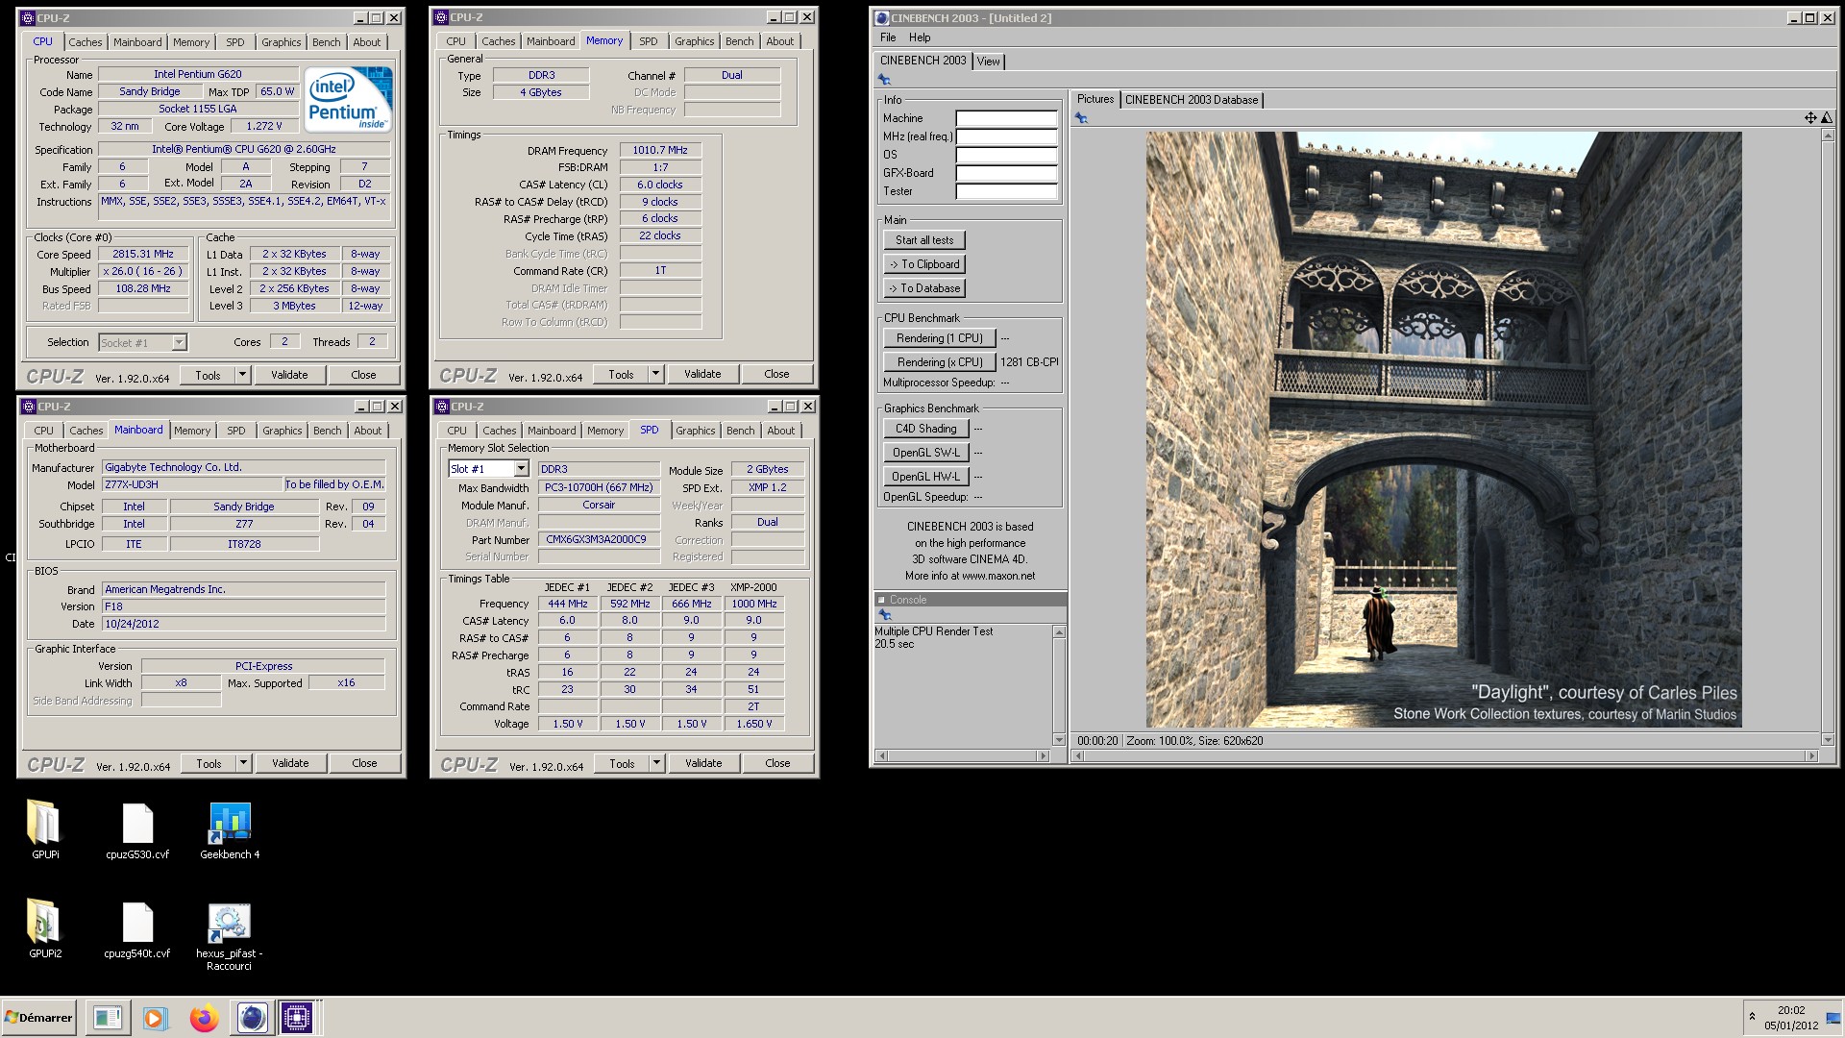Click the Cinebench window title icon
This screenshot has height=1038, width=1845.
coord(882,18)
